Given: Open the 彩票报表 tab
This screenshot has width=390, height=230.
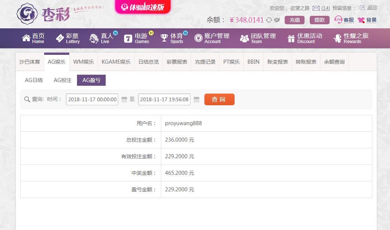Looking at the screenshot, I should click(x=177, y=62).
